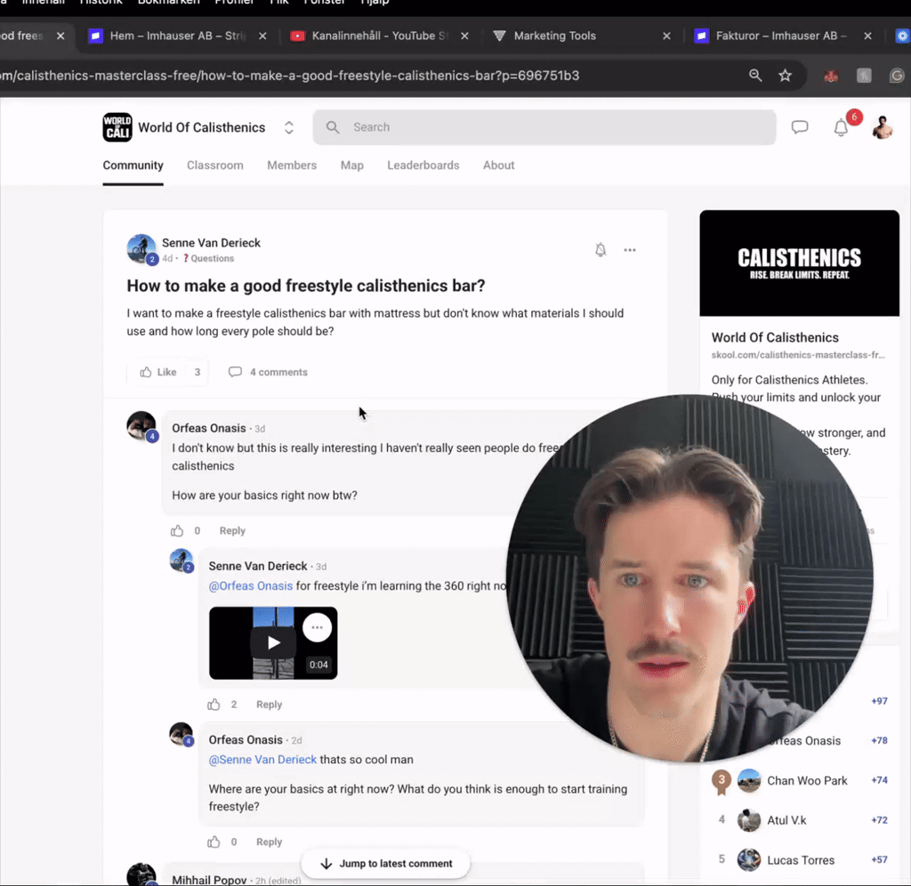Click the 4 comments link

point(268,372)
